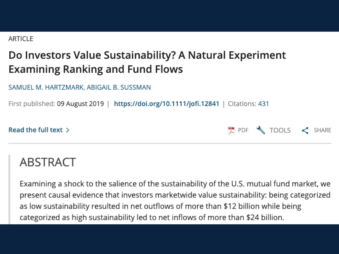
Task: Click the chevron after Read the full text
Action: pyautogui.click(x=68, y=130)
